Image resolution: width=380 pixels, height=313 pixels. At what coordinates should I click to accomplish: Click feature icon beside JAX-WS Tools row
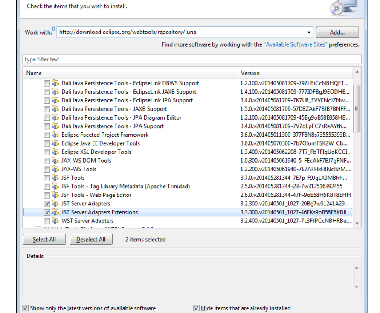(x=55, y=170)
